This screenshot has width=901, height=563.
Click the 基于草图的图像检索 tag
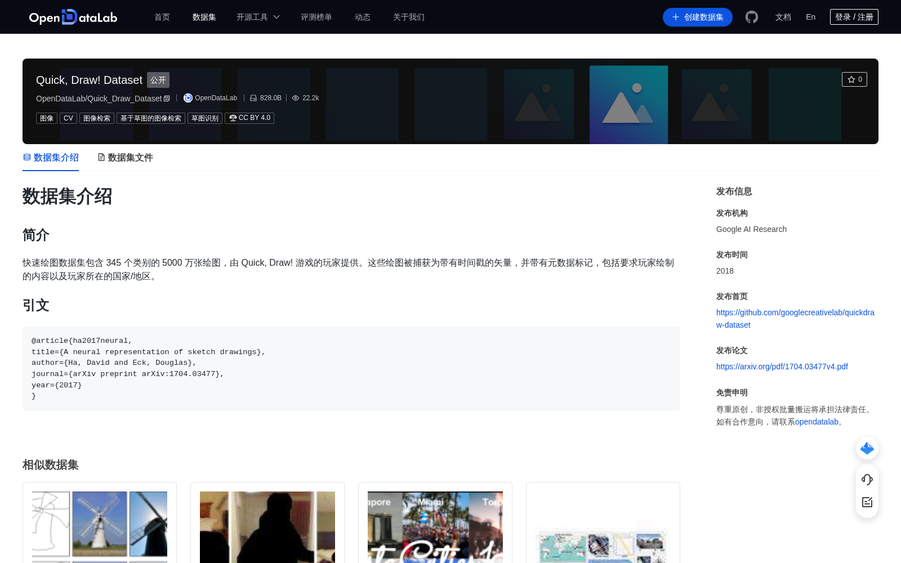click(x=151, y=118)
